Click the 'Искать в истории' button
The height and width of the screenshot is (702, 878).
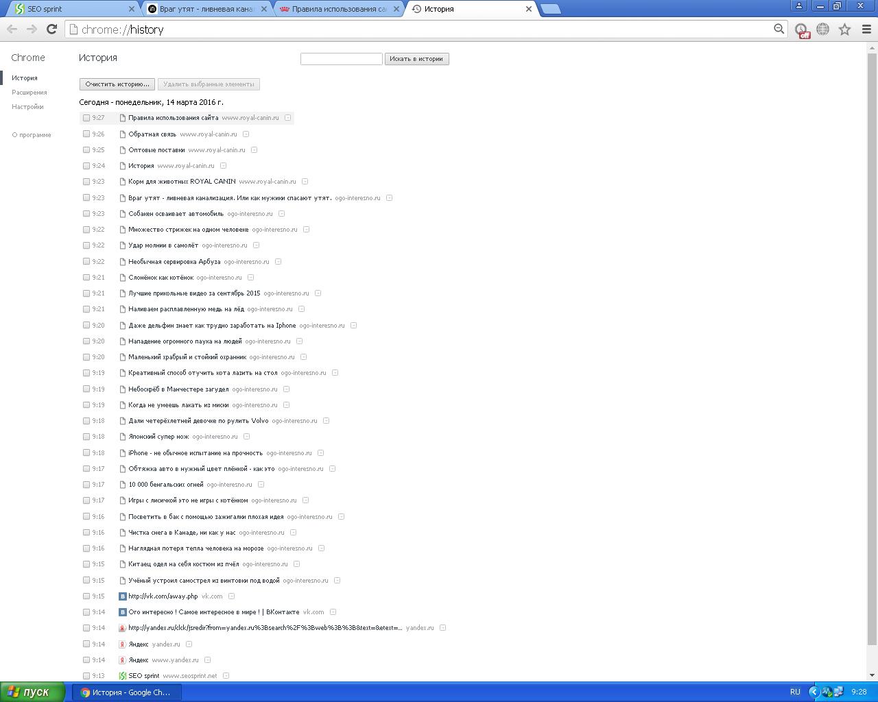tap(416, 59)
